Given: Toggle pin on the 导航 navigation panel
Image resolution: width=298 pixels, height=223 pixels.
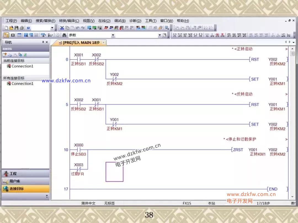Looking at the screenshot, I should (x=43, y=42).
